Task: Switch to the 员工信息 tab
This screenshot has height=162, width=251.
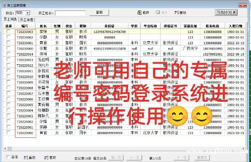Action: click(x=27, y=20)
